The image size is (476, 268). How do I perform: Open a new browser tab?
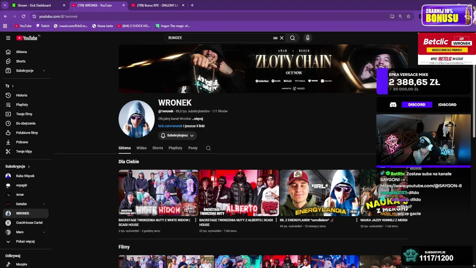pos(192,5)
